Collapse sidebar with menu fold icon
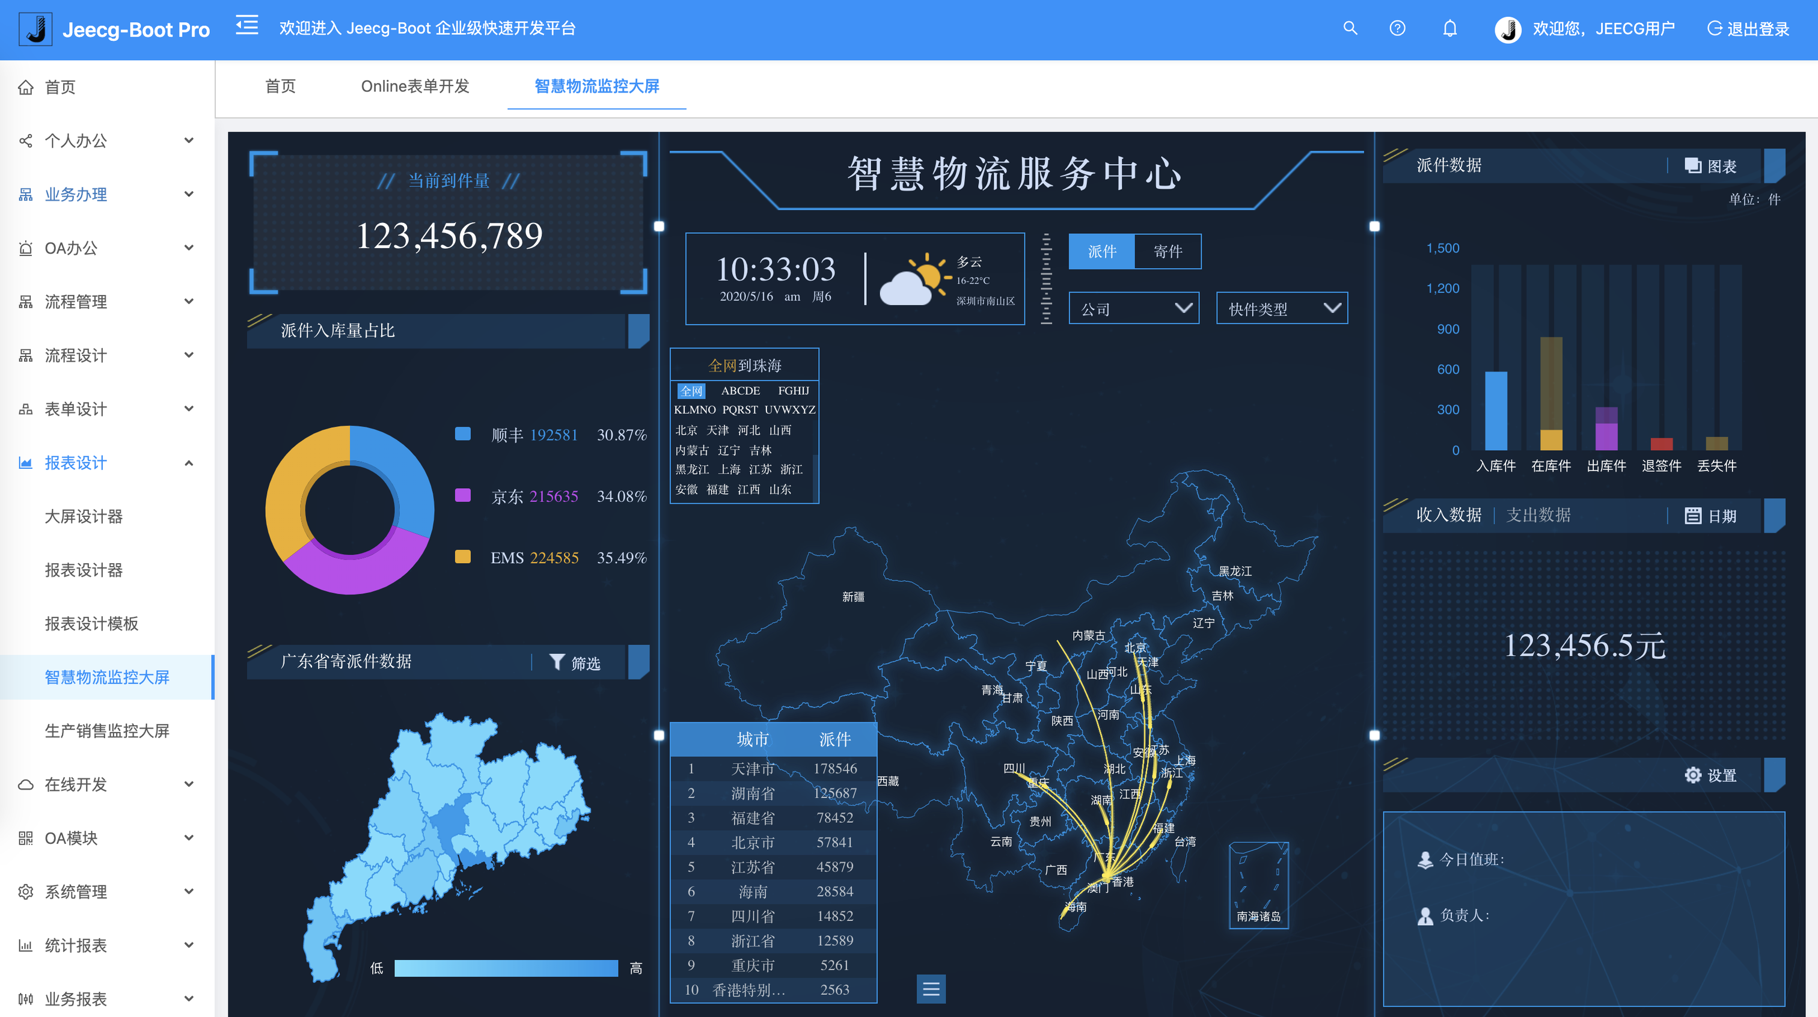The width and height of the screenshot is (1818, 1017). [x=247, y=26]
